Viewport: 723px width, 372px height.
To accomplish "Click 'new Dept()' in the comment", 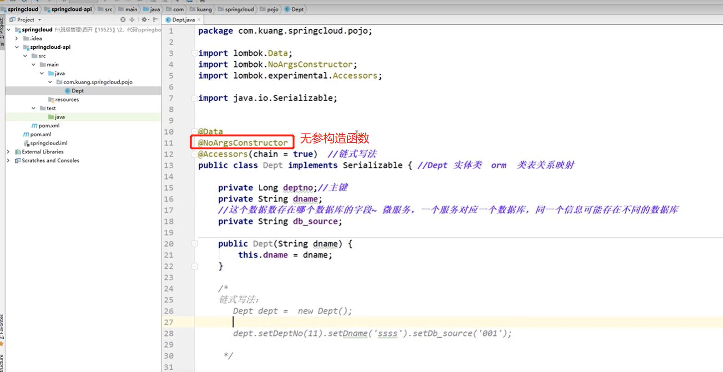I will 322,311.
